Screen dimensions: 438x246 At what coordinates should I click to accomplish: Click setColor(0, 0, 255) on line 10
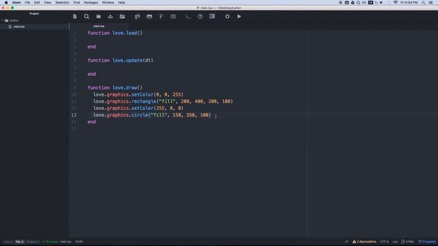coord(157,94)
